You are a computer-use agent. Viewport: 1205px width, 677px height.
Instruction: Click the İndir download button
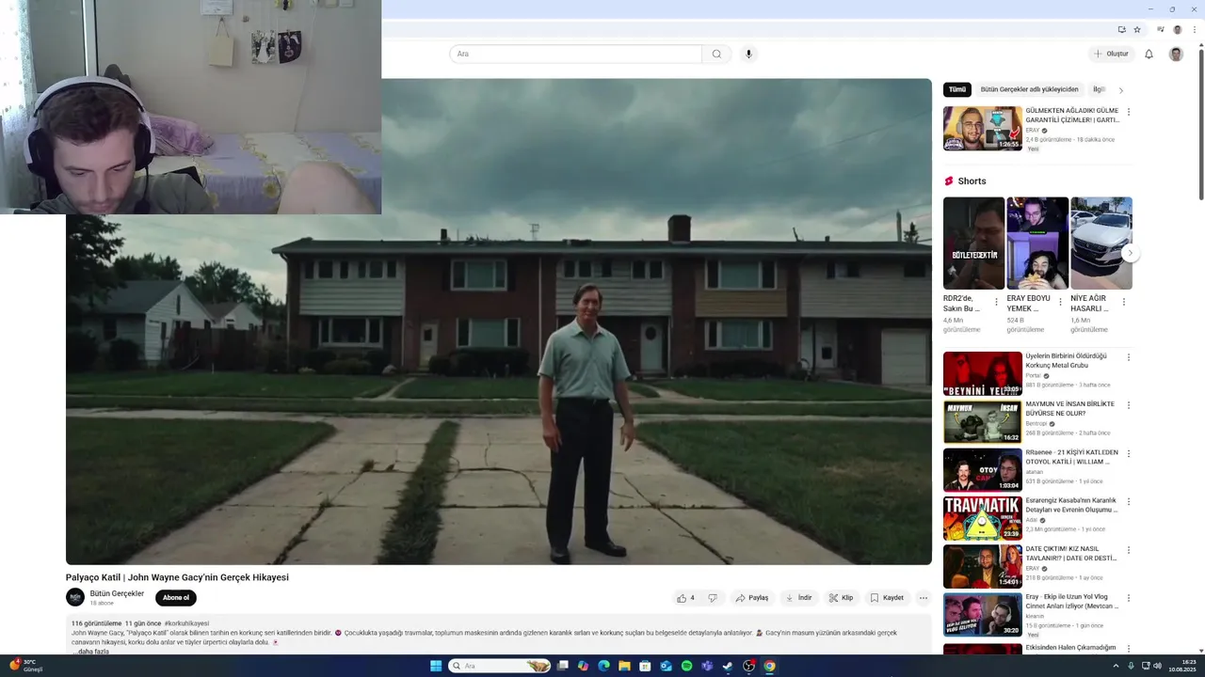point(798,598)
